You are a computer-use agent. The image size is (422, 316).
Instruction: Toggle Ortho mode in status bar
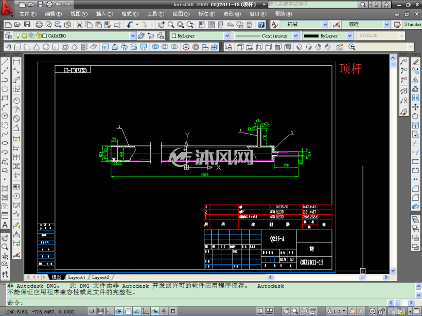pos(109,311)
